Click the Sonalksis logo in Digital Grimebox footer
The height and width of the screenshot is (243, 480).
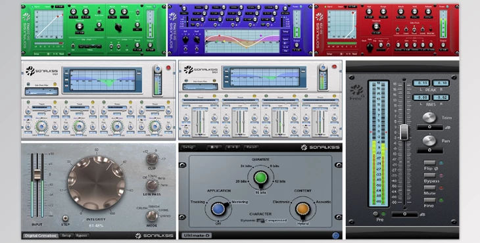(x=155, y=236)
